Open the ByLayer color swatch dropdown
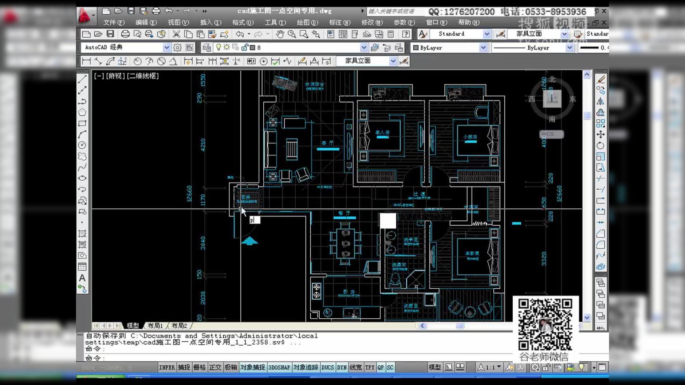This screenshot has width=685, height=385. tap(483, 47)
